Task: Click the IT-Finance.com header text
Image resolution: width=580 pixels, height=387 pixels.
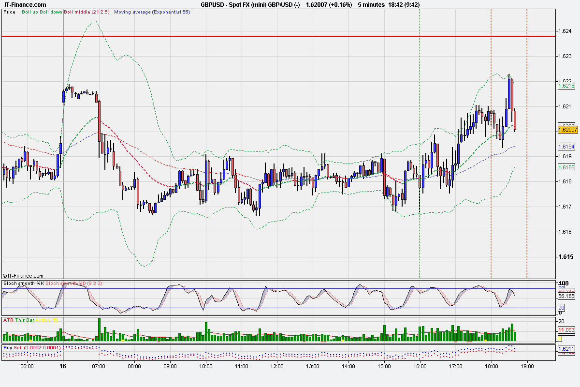Action: 26,4
